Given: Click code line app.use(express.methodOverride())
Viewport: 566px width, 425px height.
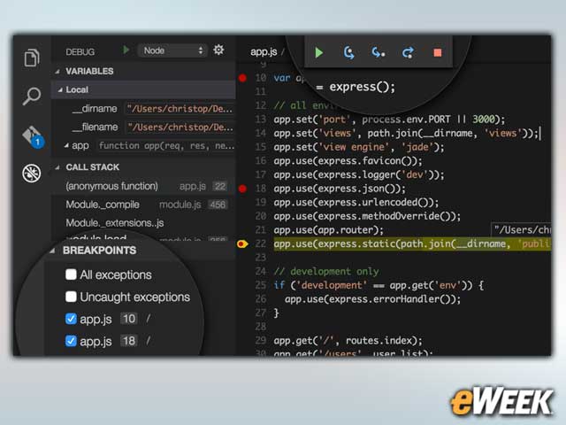Looking at the screenshot, I should pos(367,216).
